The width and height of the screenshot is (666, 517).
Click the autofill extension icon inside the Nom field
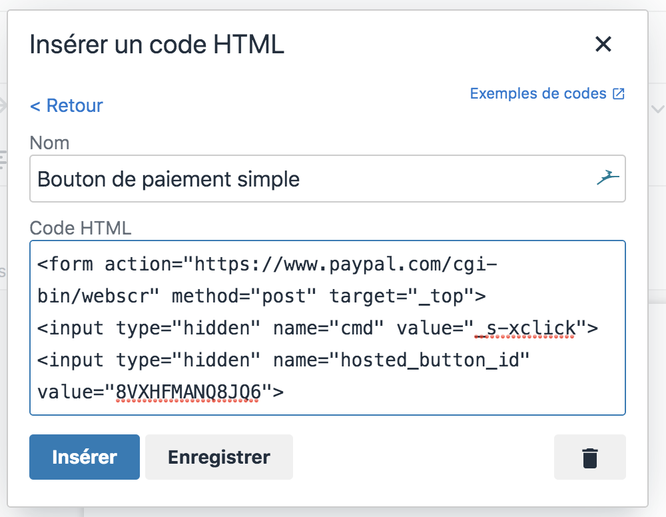608,178
